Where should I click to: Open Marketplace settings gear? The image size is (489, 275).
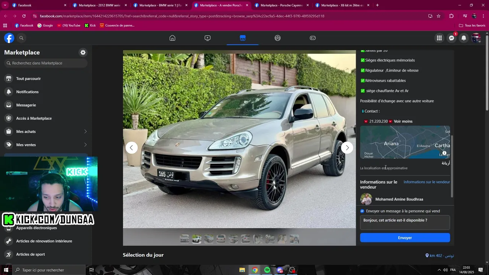(x=83, y=52)
